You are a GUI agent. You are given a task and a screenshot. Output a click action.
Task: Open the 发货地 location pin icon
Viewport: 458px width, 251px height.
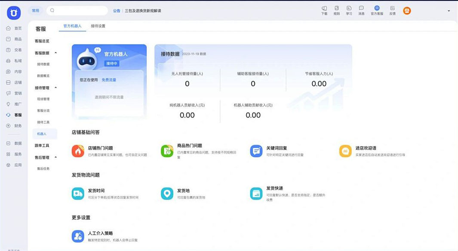pos(167,194)
